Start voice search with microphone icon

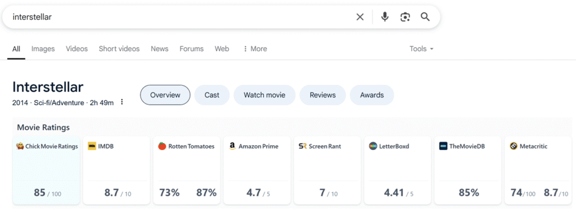[385, 17]
